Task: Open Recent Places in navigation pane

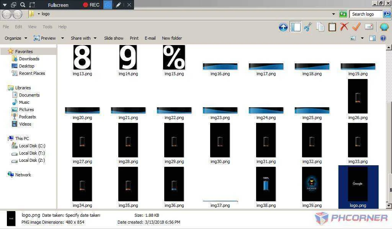Action: pos(32,73)
